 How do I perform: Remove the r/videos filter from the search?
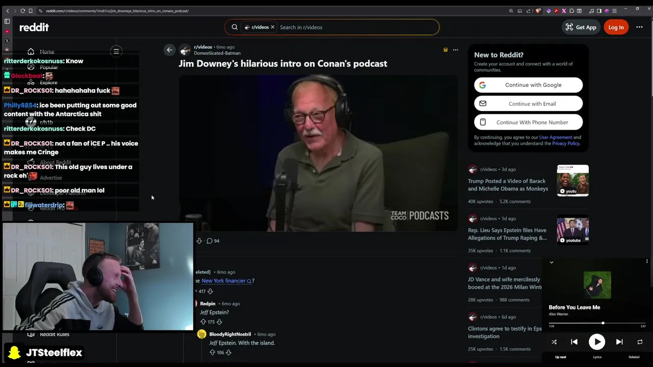[x=272, y=27]
